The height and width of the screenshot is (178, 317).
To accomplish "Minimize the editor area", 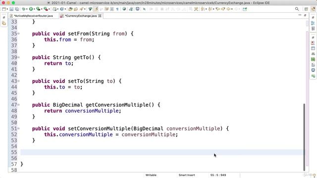I will (300, 15).
